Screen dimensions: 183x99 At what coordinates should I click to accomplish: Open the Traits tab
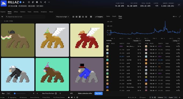coord(29,12)
